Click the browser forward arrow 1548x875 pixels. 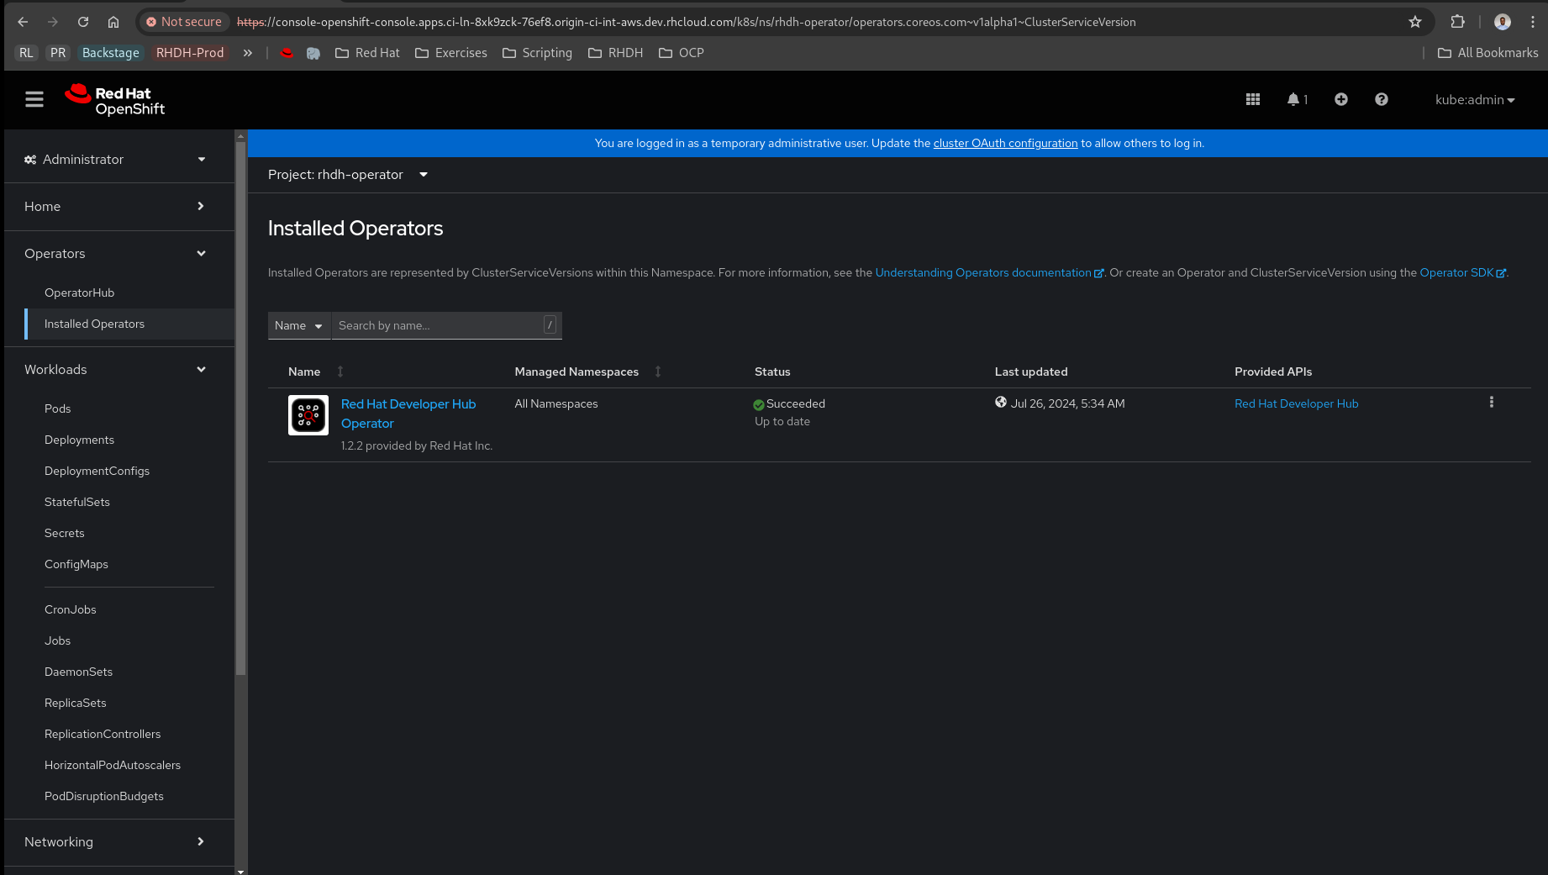tap(53, 22)
